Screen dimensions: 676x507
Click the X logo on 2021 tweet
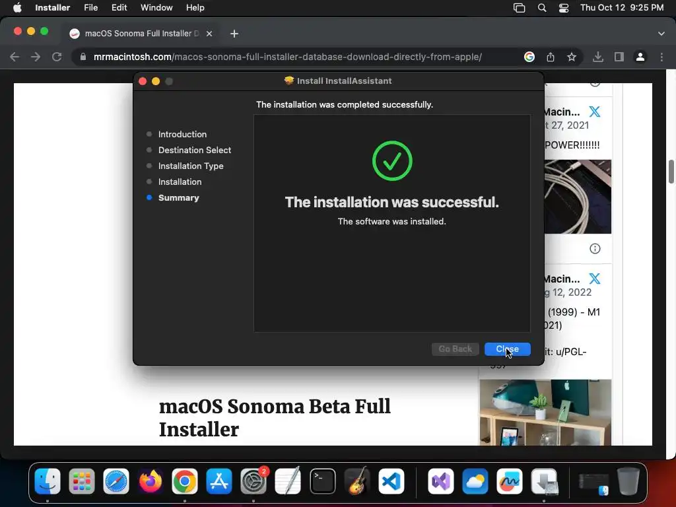tap(595, 112)
